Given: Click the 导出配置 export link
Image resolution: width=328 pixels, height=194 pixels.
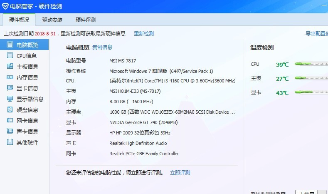Looking at the screenshot, I should point(316,34).
